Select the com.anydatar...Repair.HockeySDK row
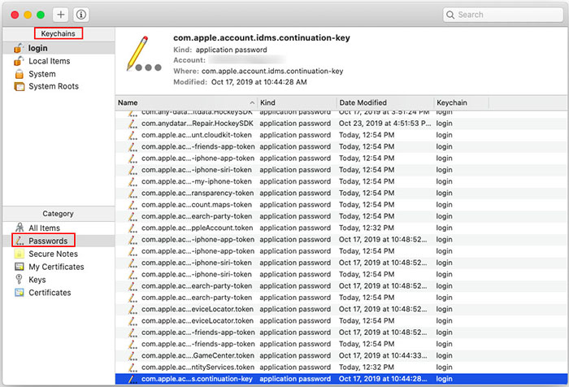Screen dimensions: 569x387 (341, 124)
